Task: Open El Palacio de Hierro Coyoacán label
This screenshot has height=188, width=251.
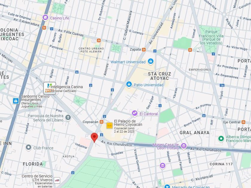Action: [128, 123]
